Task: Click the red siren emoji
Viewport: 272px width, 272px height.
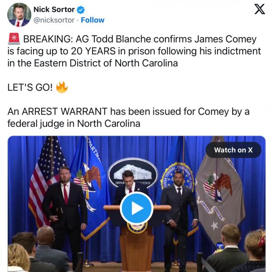Action: click(14, 39)
